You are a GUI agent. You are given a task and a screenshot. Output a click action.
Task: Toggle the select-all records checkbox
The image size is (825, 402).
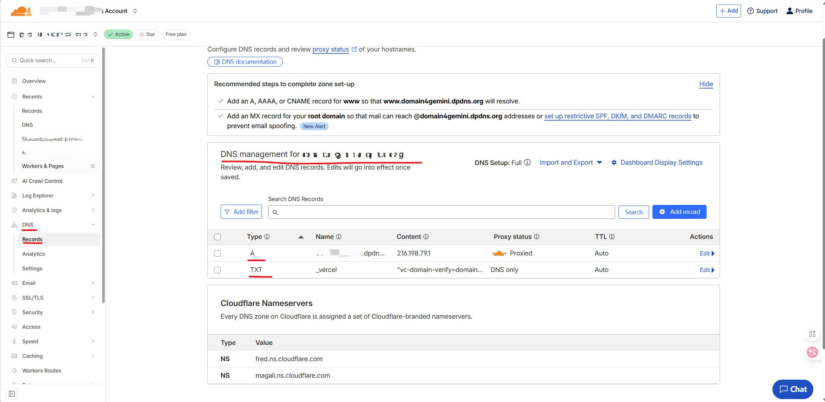coord(217,237)
